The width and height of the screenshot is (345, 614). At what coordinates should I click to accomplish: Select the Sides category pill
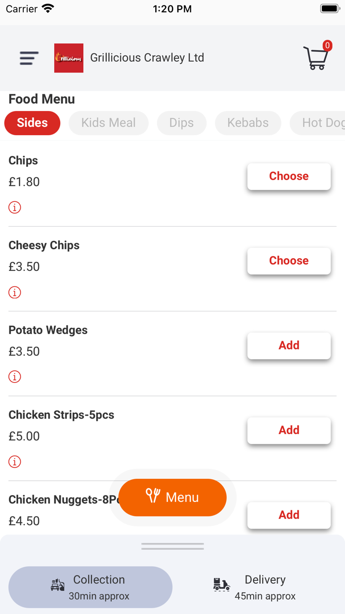click(32, 123)
